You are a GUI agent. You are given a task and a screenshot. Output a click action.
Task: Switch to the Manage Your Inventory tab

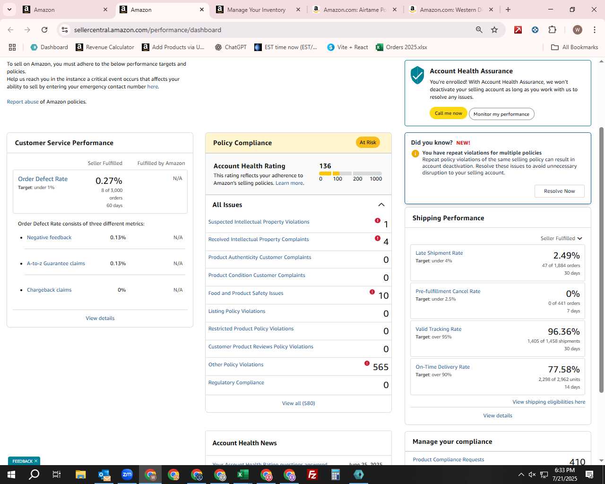coord(257,9)
